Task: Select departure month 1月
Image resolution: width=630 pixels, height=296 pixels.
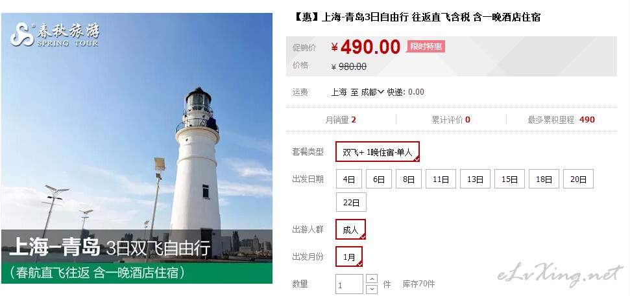Action: pyautogui.click(x=349, y=256)
